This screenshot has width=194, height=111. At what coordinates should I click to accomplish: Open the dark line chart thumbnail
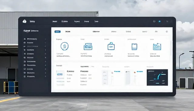point(157,78)
